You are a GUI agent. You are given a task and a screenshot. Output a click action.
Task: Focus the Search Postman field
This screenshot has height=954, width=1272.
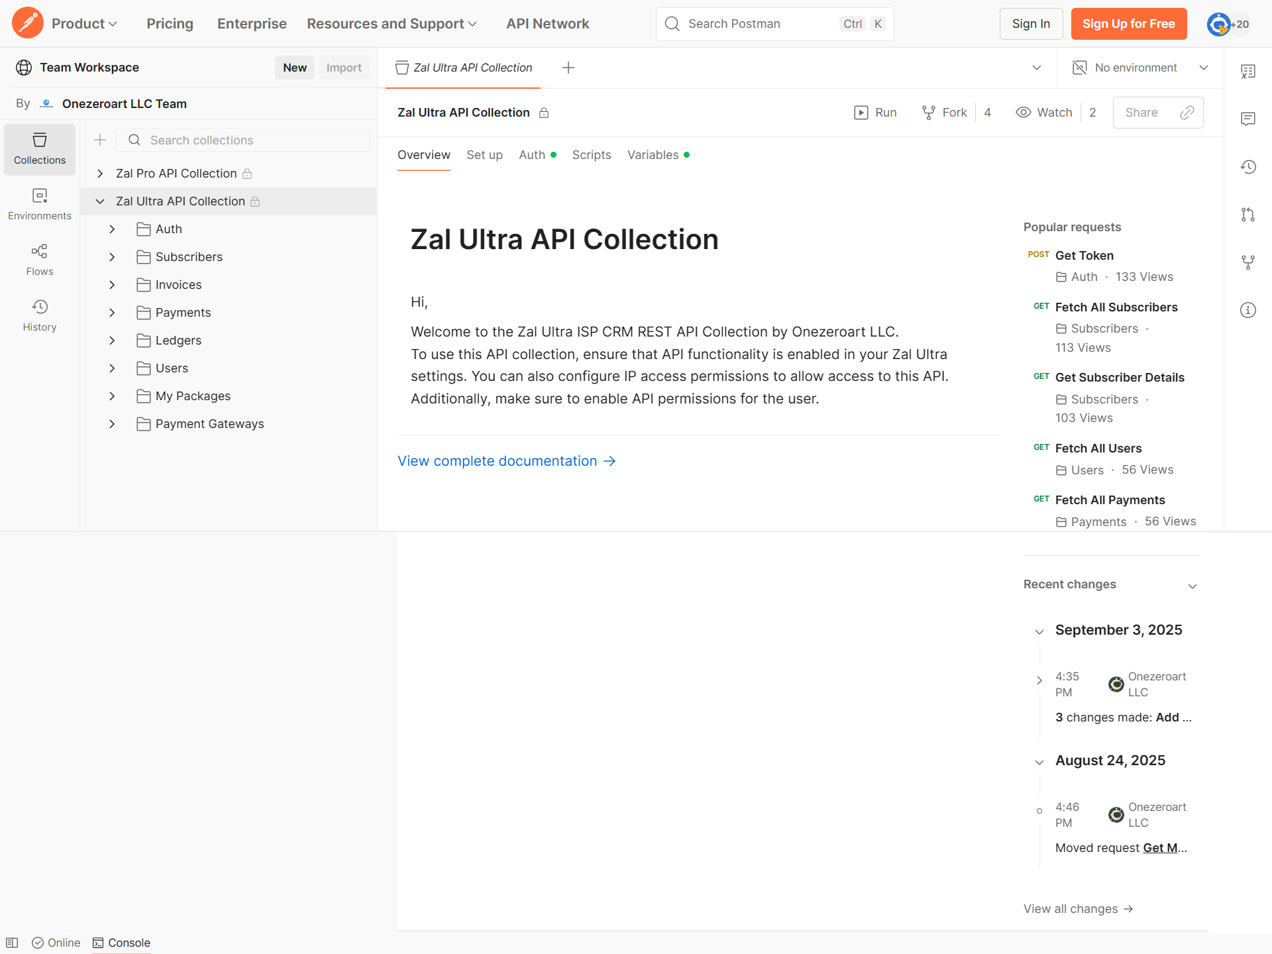775,24
